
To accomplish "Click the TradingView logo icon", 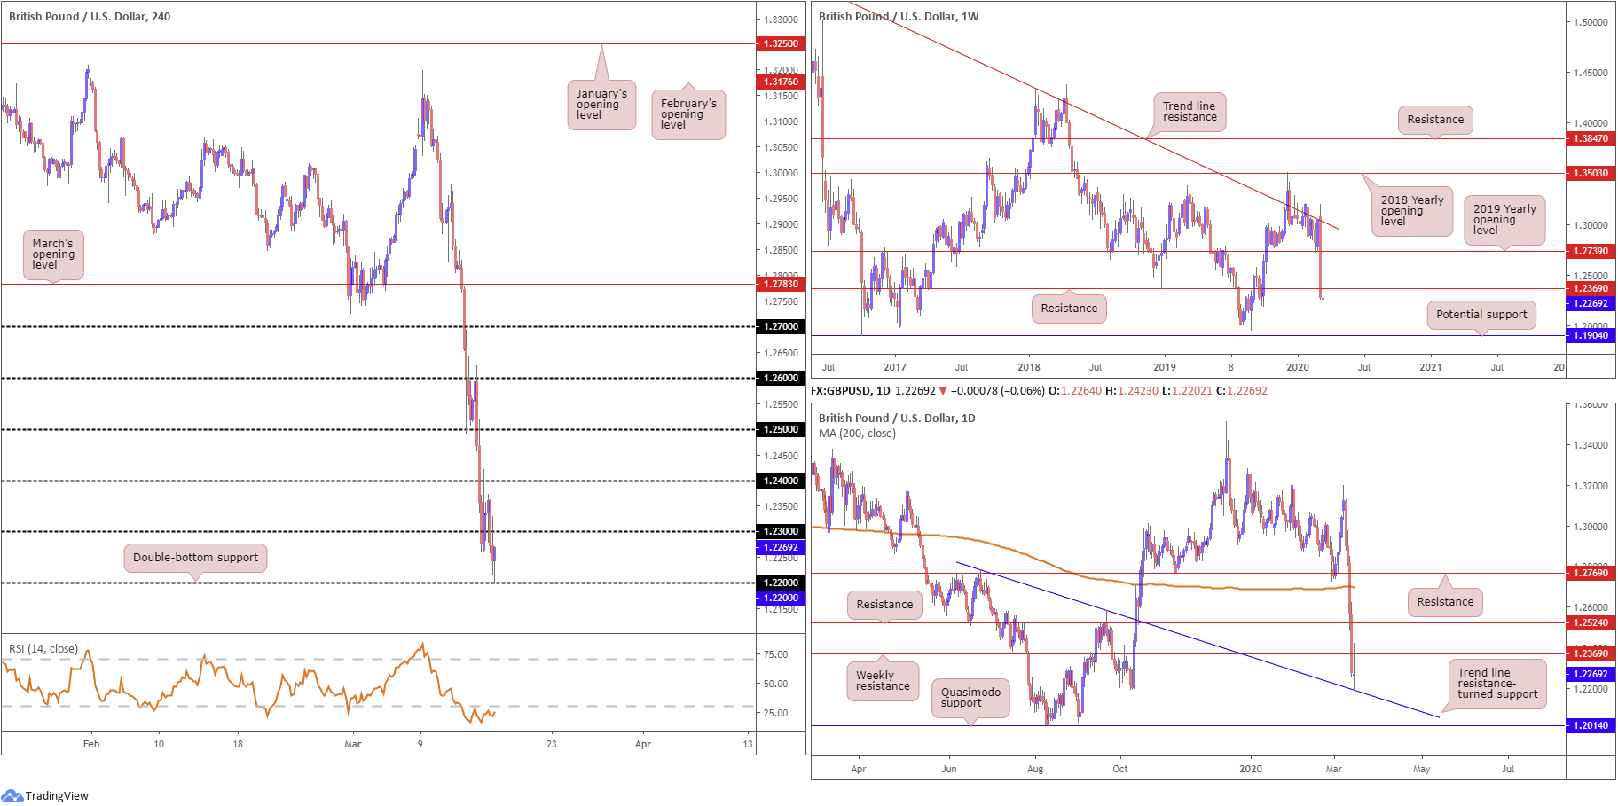I will click(12, 795).
